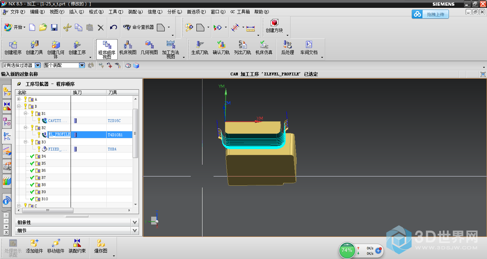
Task: Open the 整个装配 scope dropdown
Action: tap(82, 65)
